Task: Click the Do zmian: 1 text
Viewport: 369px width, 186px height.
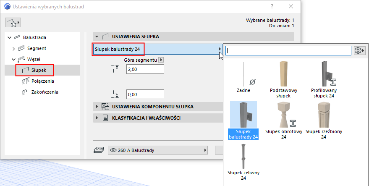Action: click(281, 26)
